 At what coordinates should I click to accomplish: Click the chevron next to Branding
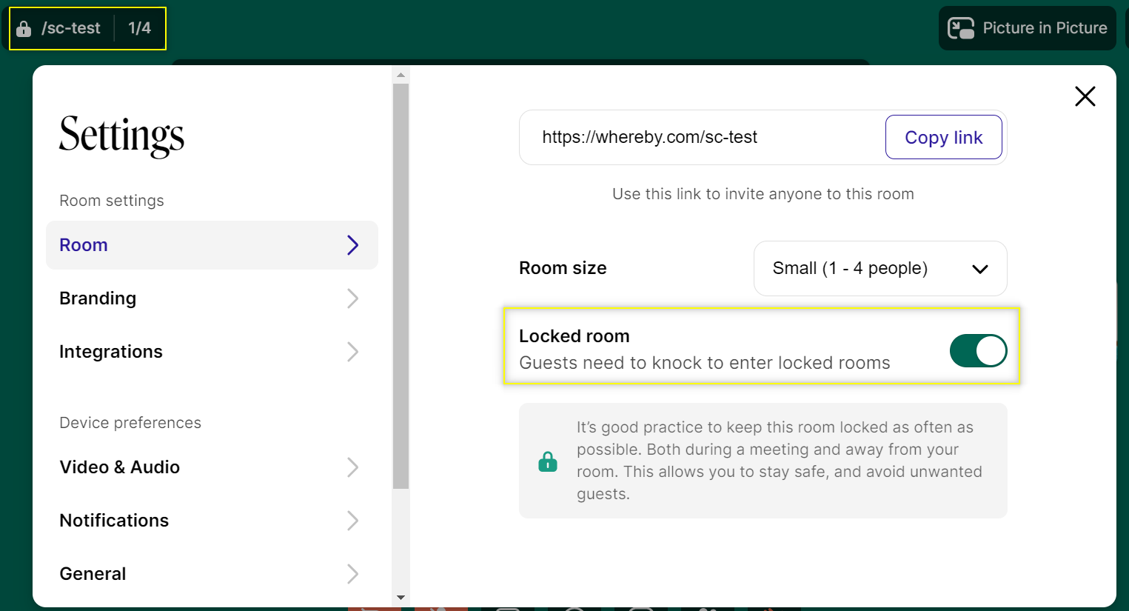point(352,298)
